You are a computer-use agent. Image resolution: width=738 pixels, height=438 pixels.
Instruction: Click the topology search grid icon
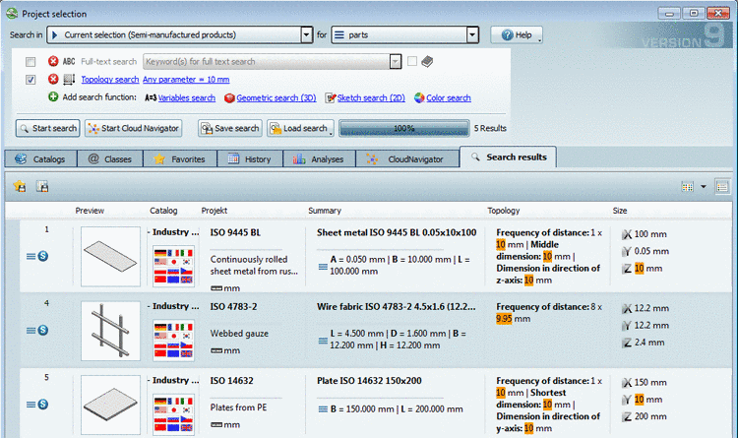click(69, 79)
